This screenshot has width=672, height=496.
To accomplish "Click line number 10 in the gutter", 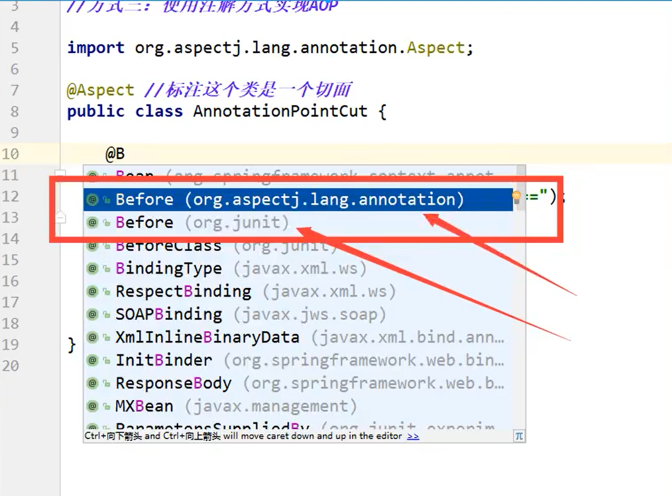I will point(11,154).
